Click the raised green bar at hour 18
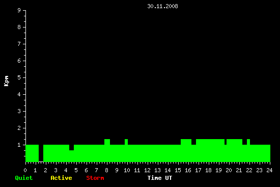The image size is (280, 187). coord(210,142)
